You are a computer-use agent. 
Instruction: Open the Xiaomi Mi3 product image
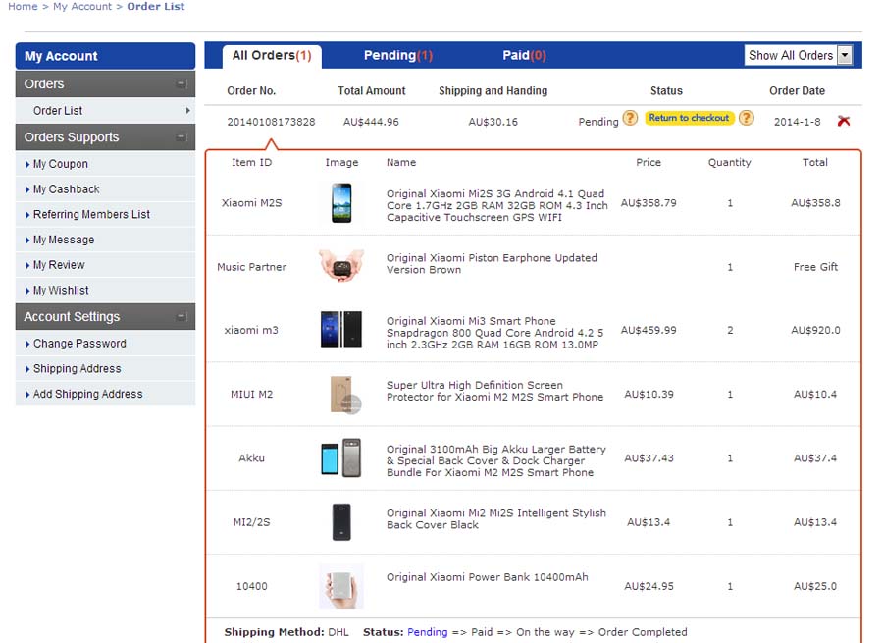[340, 330]
